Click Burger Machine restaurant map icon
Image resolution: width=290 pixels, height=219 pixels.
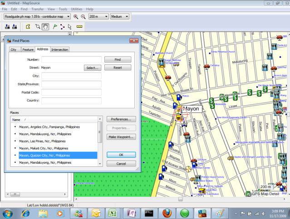(x=162, y=63)
